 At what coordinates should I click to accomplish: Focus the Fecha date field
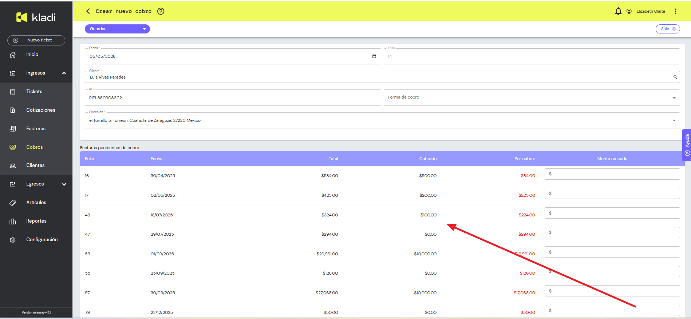click(233, 56)
